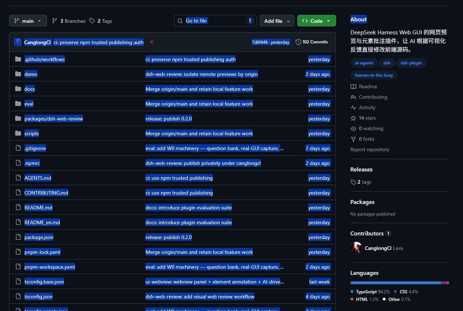Viewport: 463px width, 311px height.
Task: Click the CSS 4.4% language label
Action: (x=405, y=292)
